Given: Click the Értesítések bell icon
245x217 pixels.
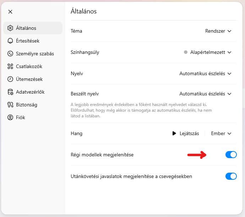Looking at the screenshot, I should tap(10, 41).
